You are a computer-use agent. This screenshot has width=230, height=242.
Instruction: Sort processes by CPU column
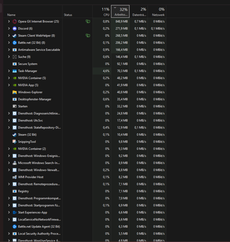(x=102, y=12)
